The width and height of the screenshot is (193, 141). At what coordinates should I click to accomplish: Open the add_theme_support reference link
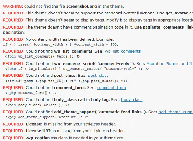[x=176, y=112]
